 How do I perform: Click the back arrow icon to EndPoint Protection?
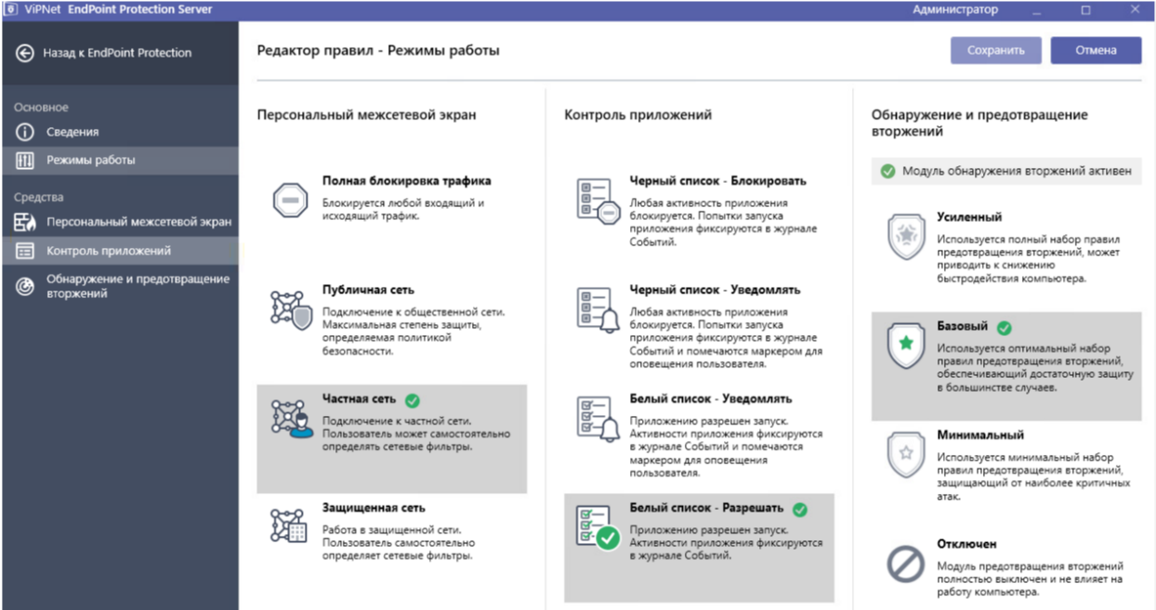click(25, 53)
